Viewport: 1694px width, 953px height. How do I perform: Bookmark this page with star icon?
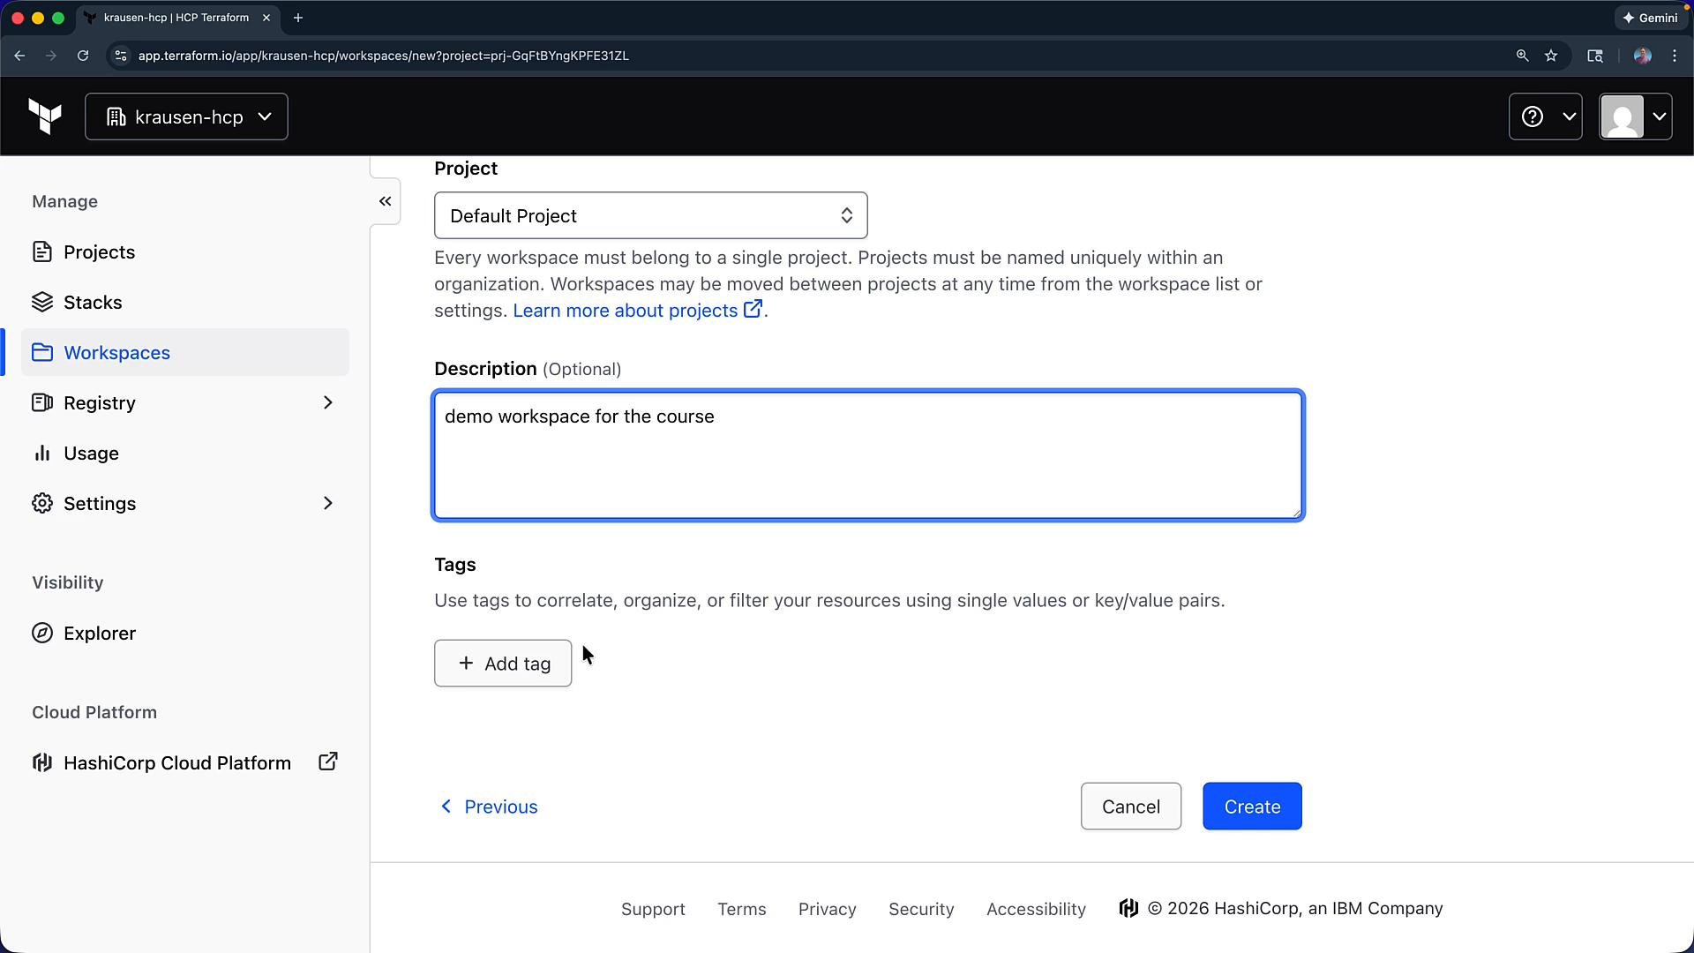click(x=1551, y=56)
